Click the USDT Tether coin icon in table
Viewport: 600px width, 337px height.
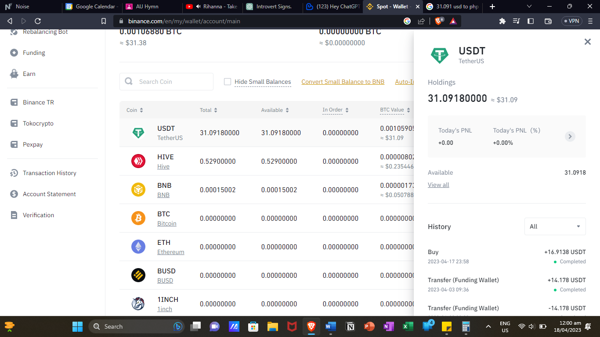coord(138,133)
